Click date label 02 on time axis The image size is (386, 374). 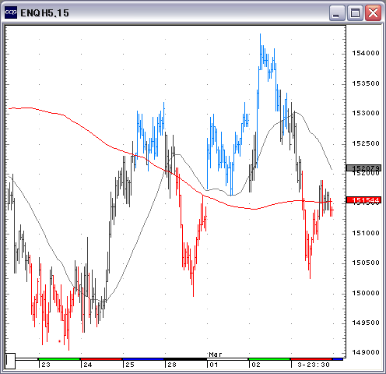pyautogui.click(x=256, y=365)
